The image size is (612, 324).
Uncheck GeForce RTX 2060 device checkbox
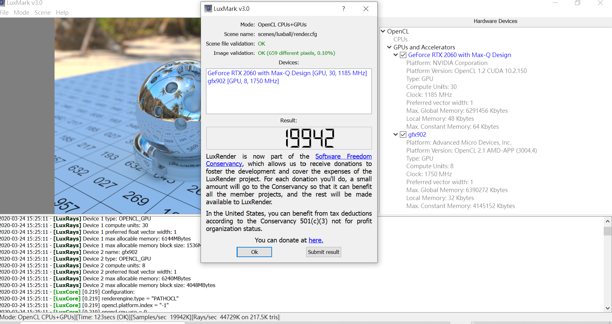(x=403, y=55)
